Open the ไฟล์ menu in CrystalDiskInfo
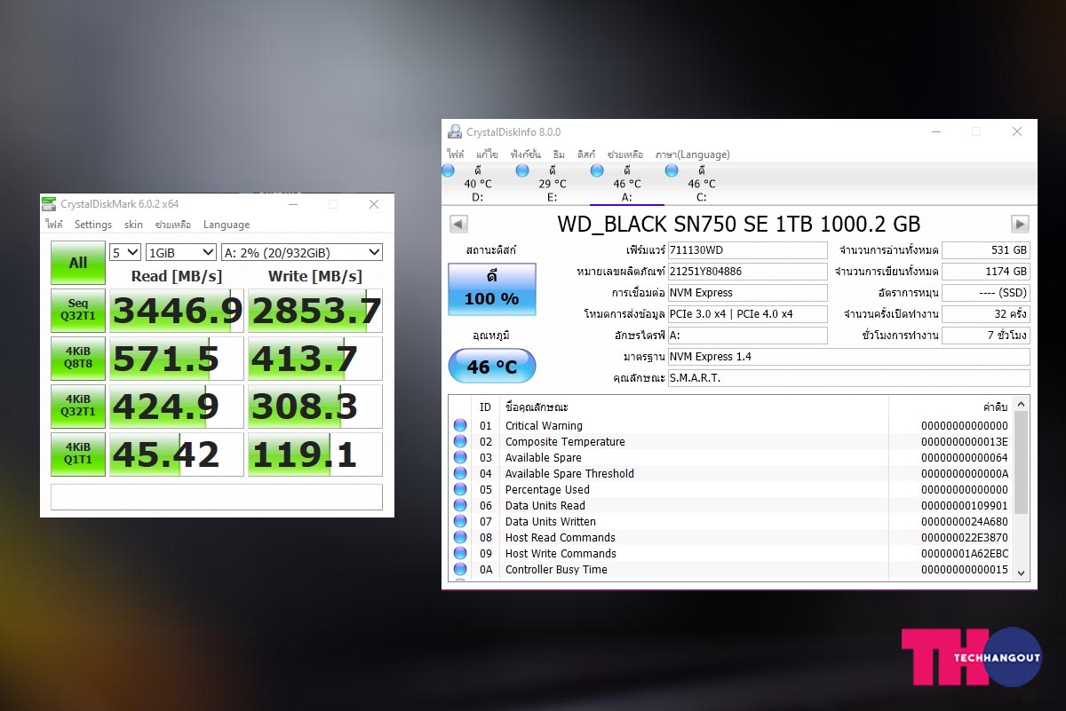This screenshot has height=711, width=1066. point(456,154)
